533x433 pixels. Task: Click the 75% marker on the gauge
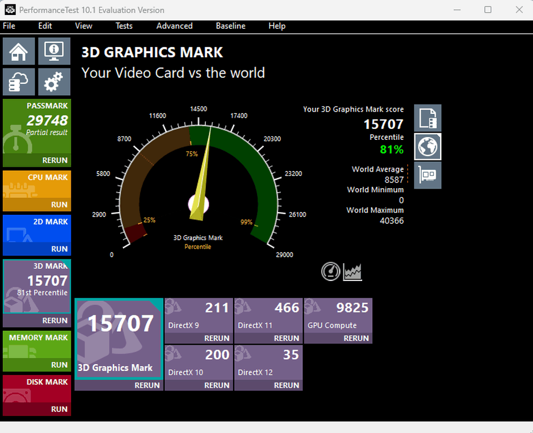192,154
